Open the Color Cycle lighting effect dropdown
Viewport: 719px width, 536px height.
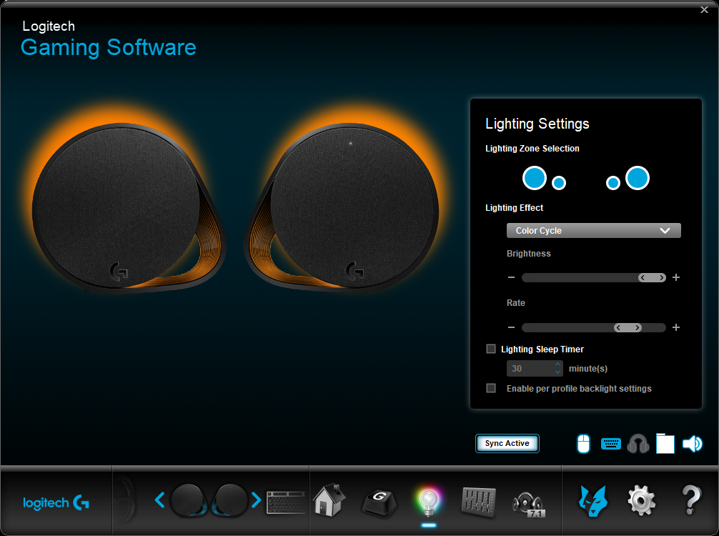point(593,231)
